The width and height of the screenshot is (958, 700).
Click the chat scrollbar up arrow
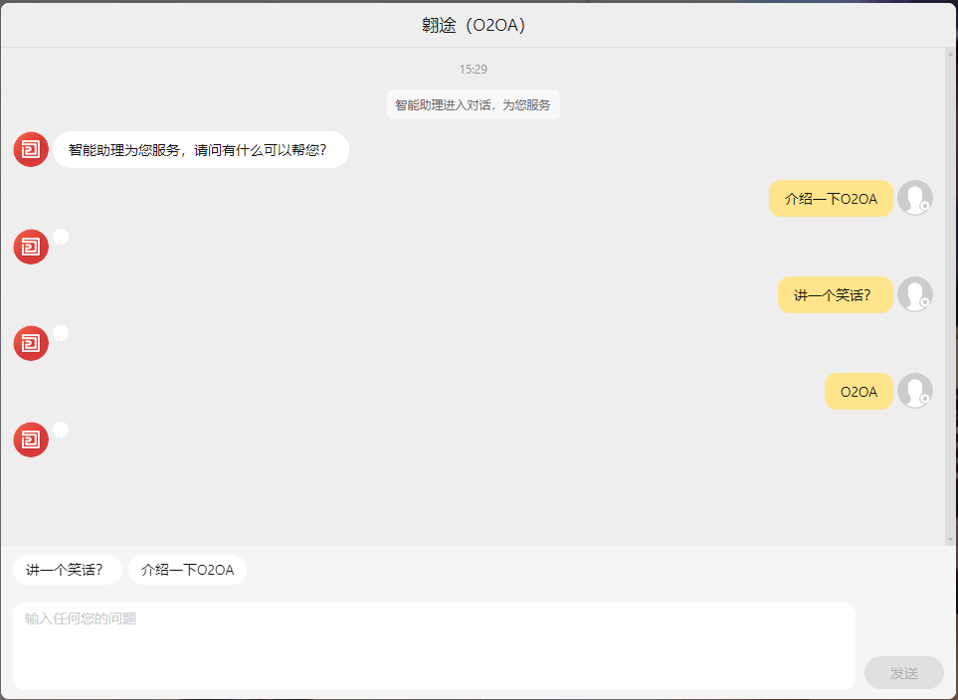coord(950,55)
